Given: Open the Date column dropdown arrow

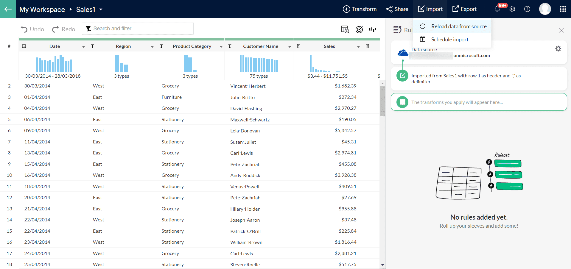Looking at the screenshot, I should point(83,47).
